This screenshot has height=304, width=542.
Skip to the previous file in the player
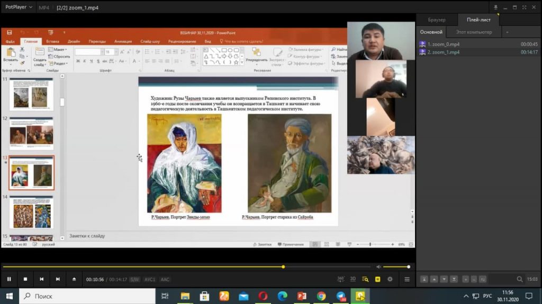click(41, 279)
